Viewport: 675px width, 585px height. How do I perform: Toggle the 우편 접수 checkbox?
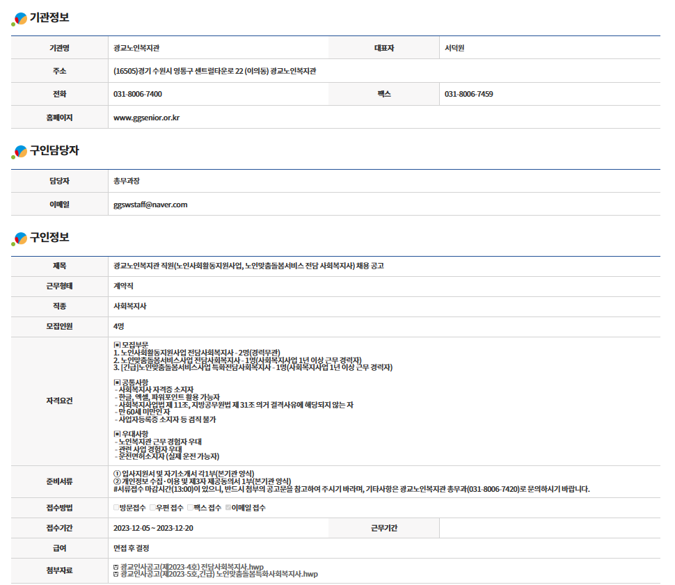[x=152, y=508]
